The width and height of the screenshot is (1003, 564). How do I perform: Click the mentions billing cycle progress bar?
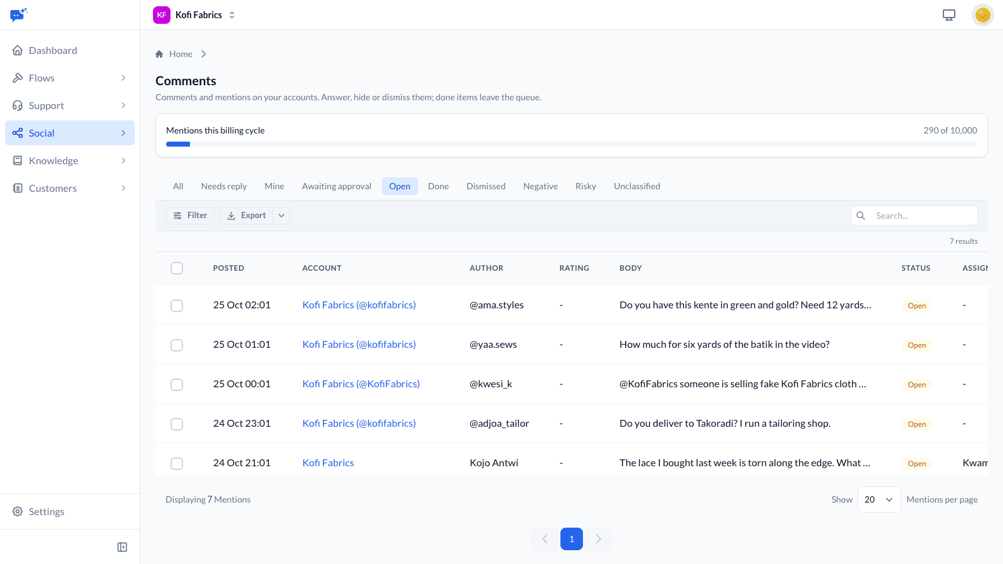point(571,144)
